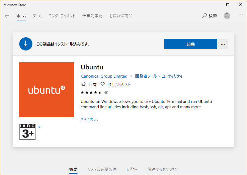
Task: Open the ユーティリティ subcategory link
Action: 172,76
